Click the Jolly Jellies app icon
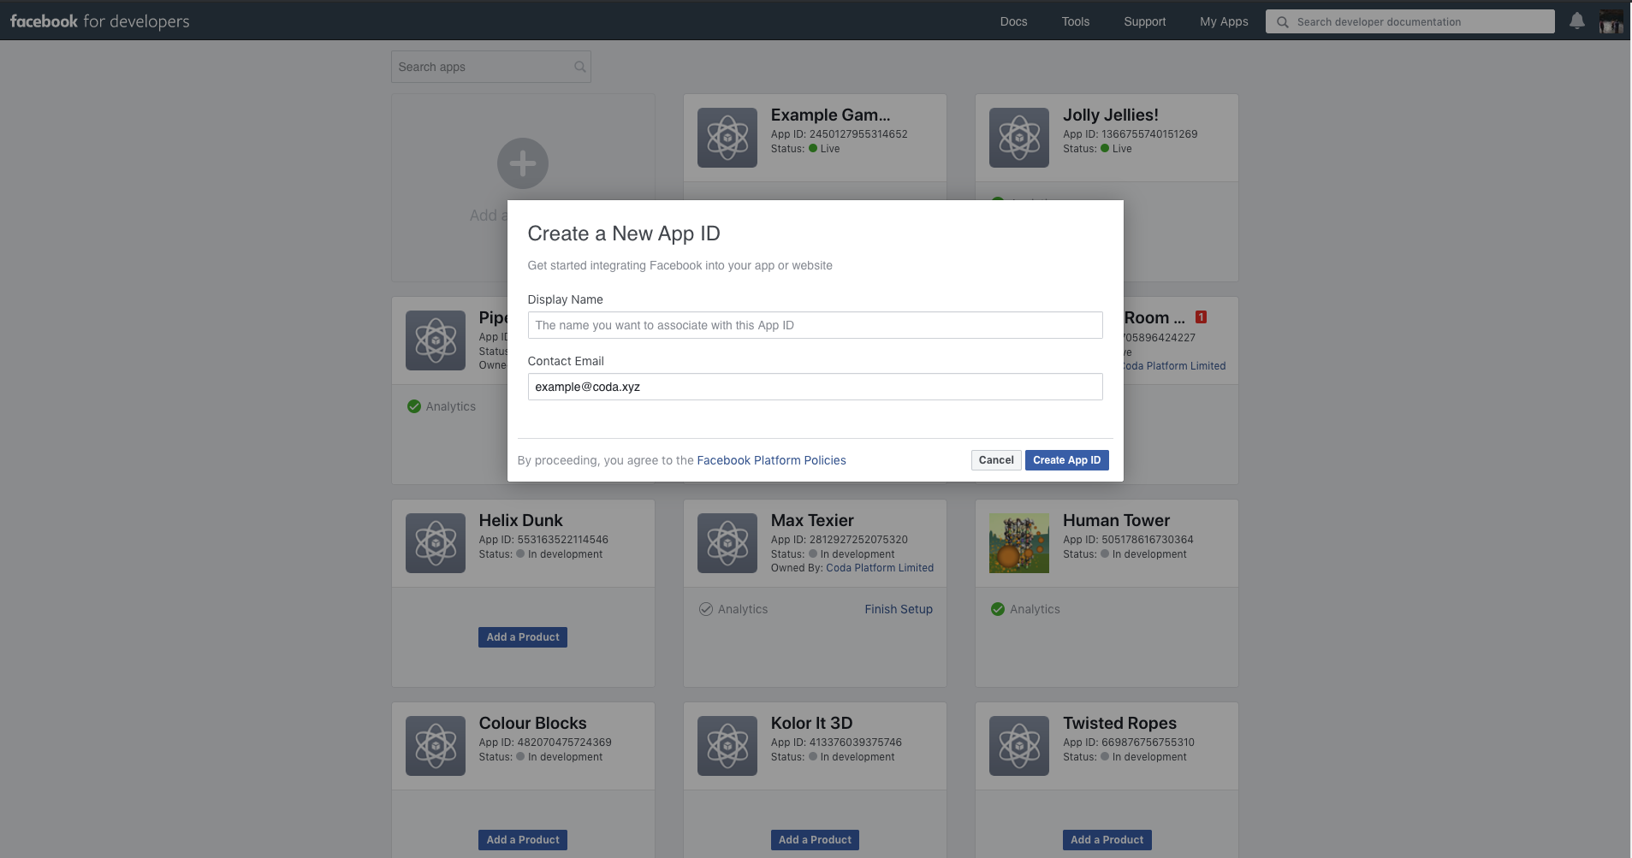This screenshot has height=858, width=1632. point(1018,138)
